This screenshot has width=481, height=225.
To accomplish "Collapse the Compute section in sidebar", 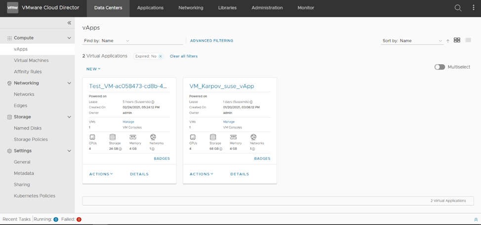I will point(69,38).
